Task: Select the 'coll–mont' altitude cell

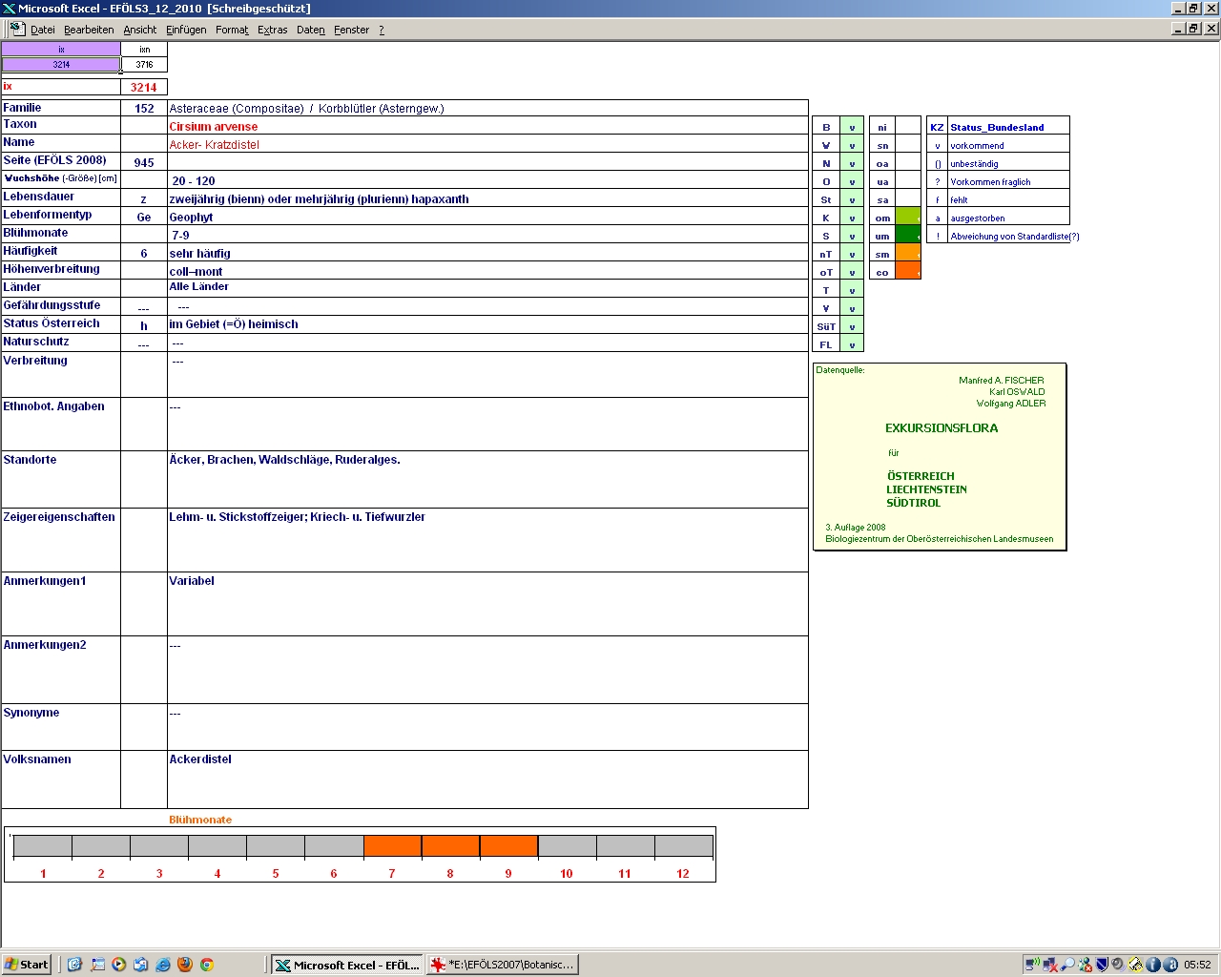Action: 487,271
